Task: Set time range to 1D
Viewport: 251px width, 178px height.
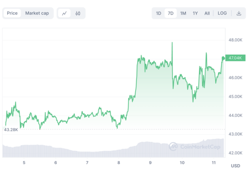Action: coord(159,13)
